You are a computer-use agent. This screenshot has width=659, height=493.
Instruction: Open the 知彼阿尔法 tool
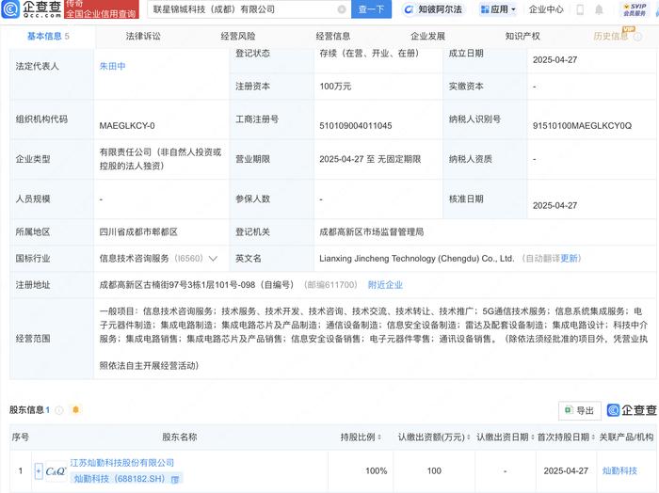click(x=433, y=9)
